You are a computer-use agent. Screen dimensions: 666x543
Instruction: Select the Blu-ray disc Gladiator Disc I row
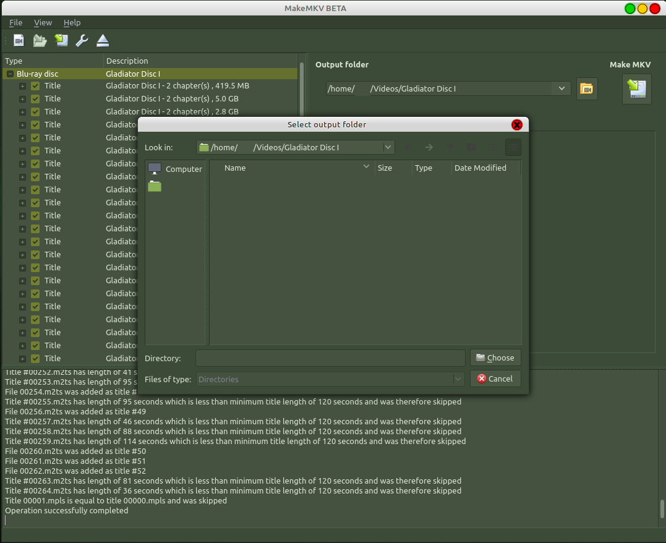coord(150,74)
